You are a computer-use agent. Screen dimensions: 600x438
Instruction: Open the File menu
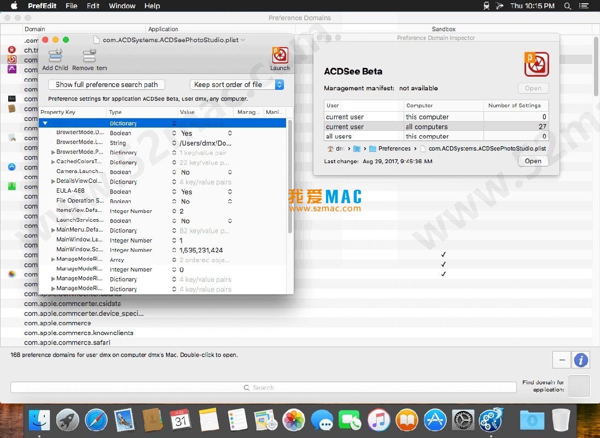click(x=72, y=5)
